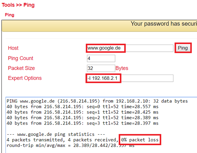Click the Bytes unit label

click(122, 68)
